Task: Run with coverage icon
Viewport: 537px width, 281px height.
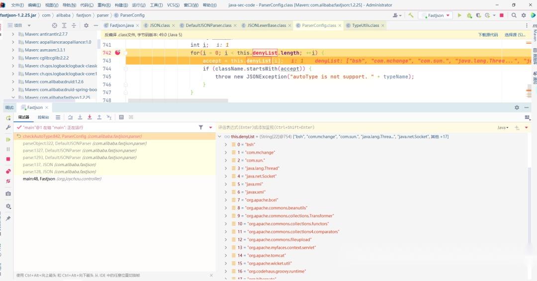Action: [478, 15]
